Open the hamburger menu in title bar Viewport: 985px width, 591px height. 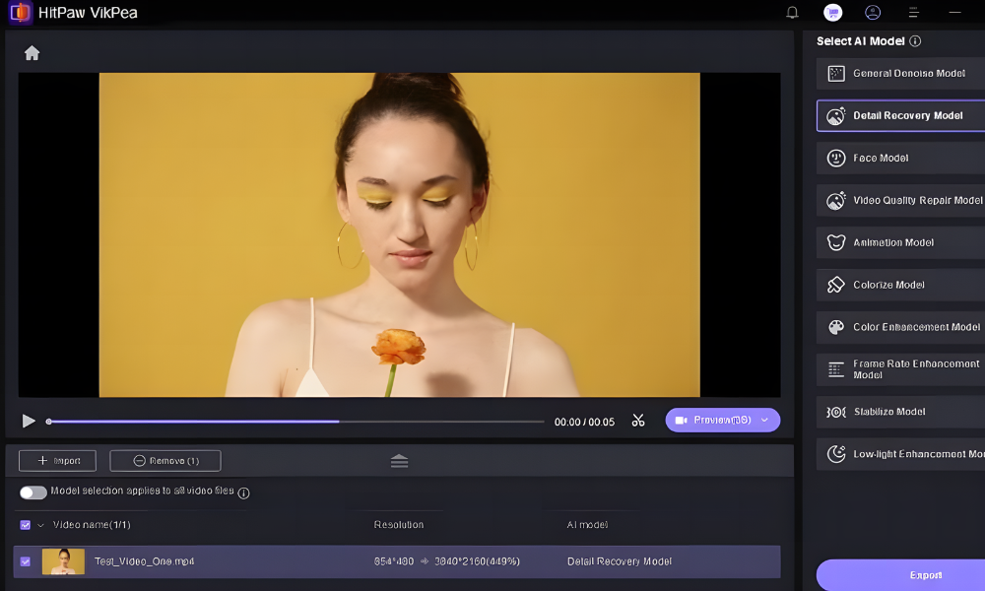click(x=914, y=13)
